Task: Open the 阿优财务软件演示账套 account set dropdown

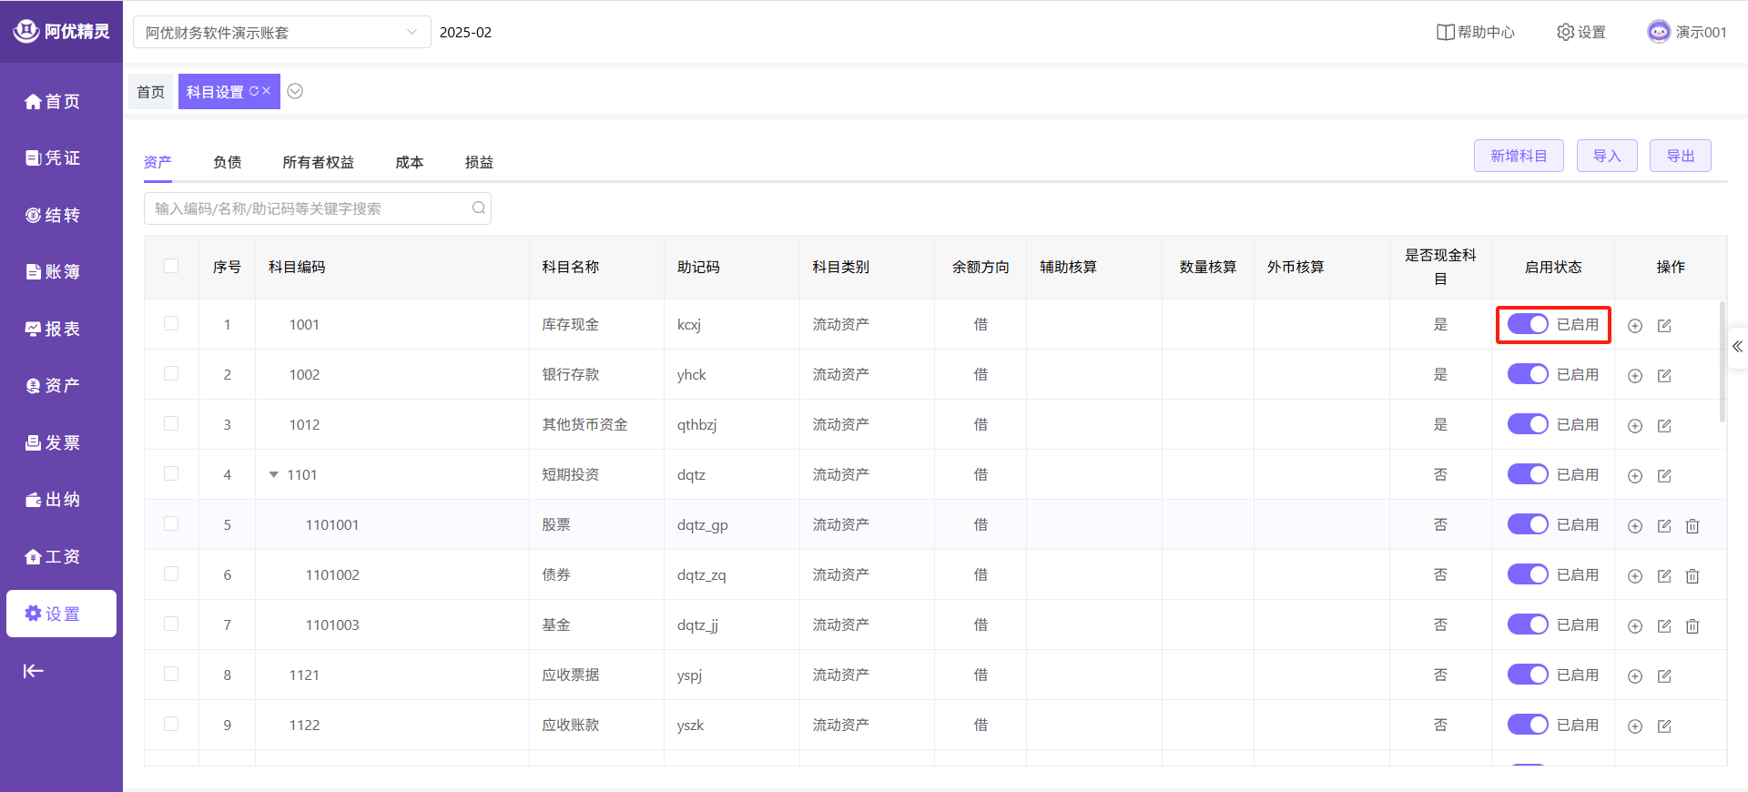Action: point(282,33)
